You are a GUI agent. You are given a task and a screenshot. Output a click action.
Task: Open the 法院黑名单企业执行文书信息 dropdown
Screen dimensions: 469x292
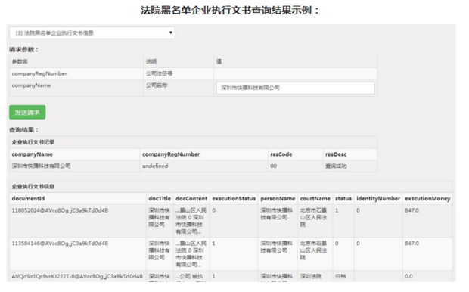coord(92,33)
